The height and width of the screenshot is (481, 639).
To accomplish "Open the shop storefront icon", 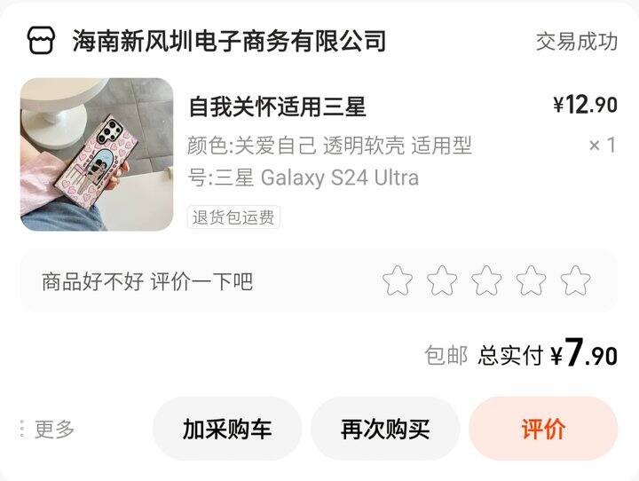I will point(41,40).
